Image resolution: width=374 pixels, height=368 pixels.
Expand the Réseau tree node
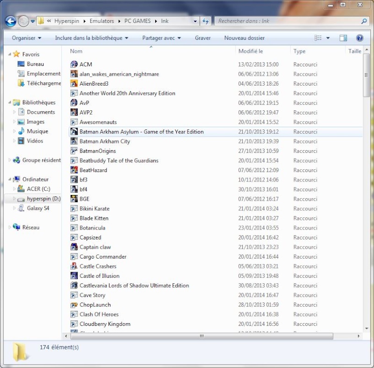click(9, 227)
